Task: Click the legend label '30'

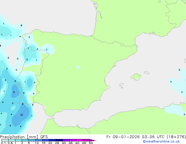Action: (x=64, y=143)
